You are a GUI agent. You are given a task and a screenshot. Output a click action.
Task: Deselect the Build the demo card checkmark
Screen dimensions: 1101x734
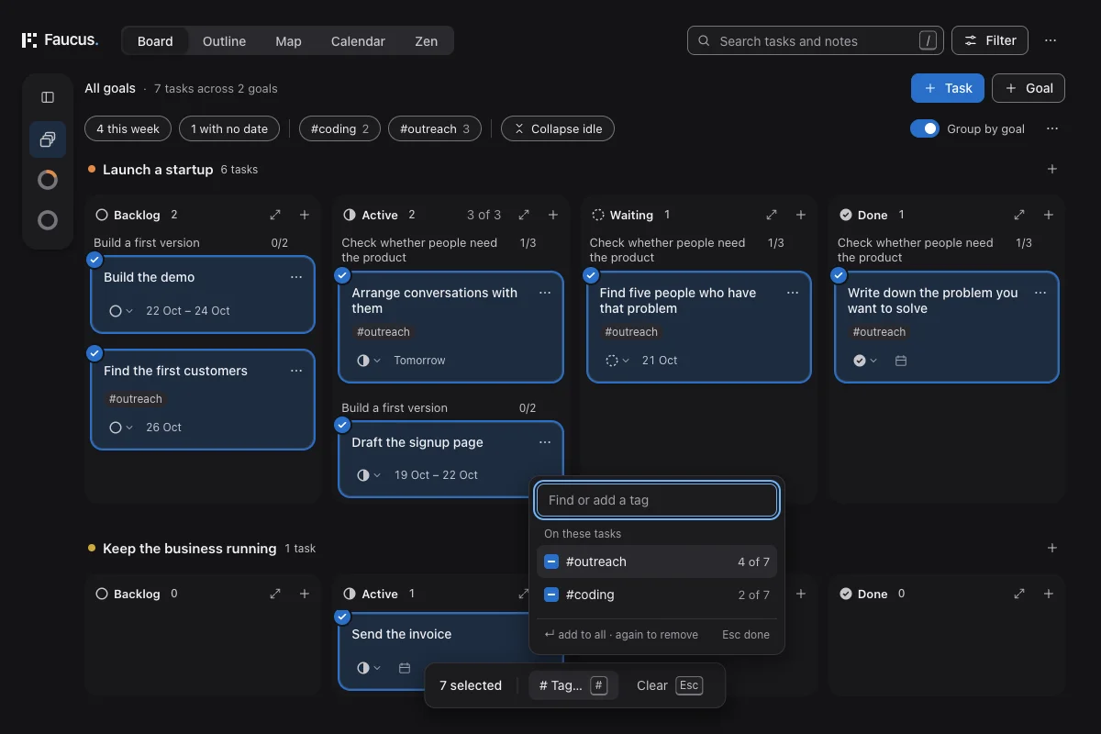(95, 260)
